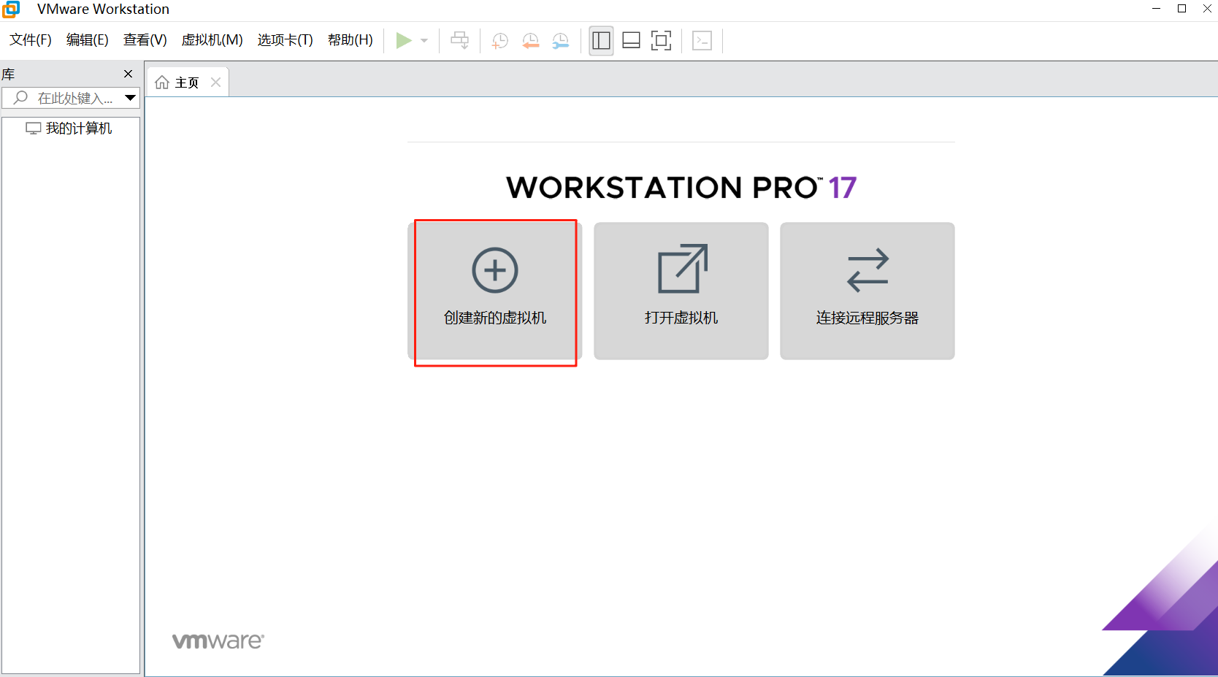
Task: Click the revert to snapshot icon
Action: click(531, 41)
